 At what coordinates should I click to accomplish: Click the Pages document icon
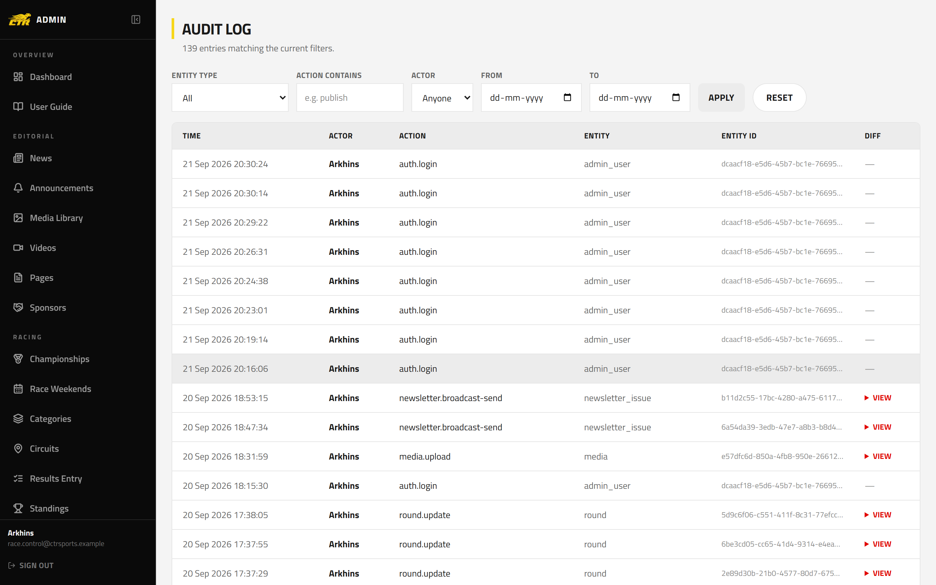click(18, 278)
